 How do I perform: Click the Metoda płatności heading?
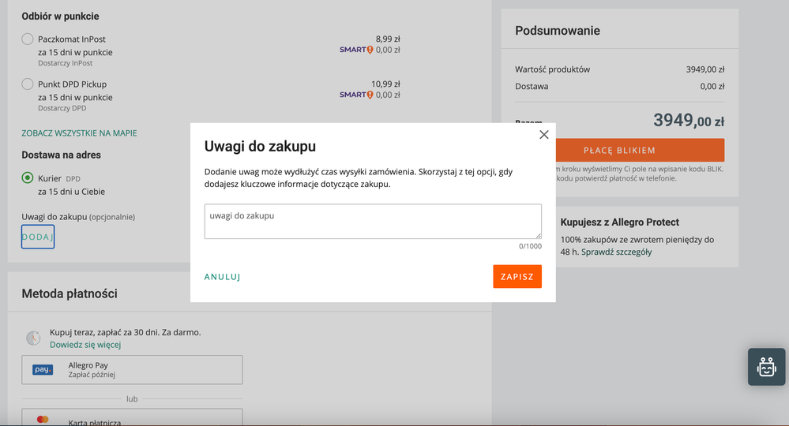(x=70, y=293)
